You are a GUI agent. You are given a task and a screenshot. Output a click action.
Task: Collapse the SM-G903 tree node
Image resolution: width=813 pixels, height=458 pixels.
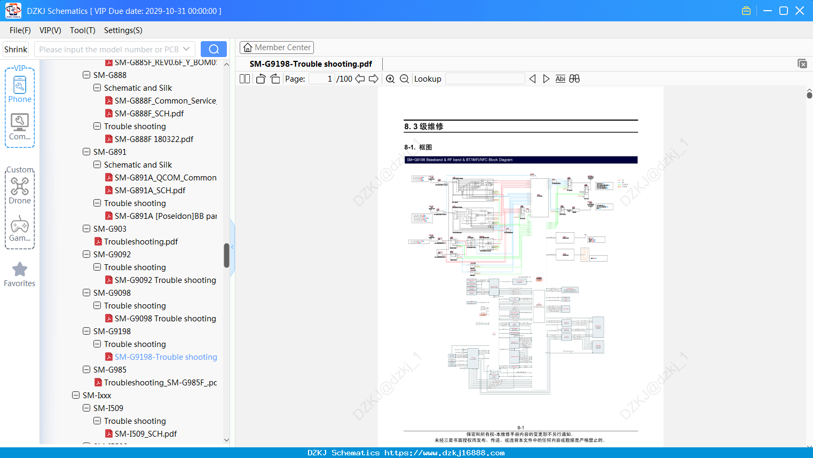pos(86,228)
